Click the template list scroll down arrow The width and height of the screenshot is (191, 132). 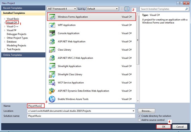coord(138,101)
